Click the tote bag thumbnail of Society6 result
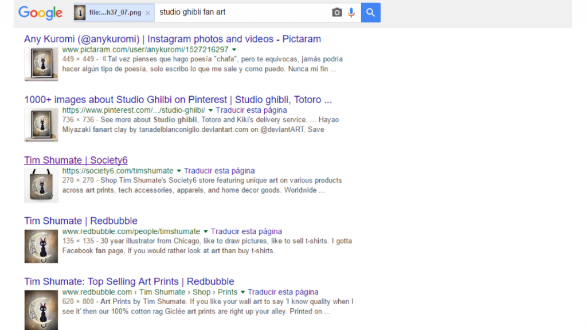 pos(41,185)
